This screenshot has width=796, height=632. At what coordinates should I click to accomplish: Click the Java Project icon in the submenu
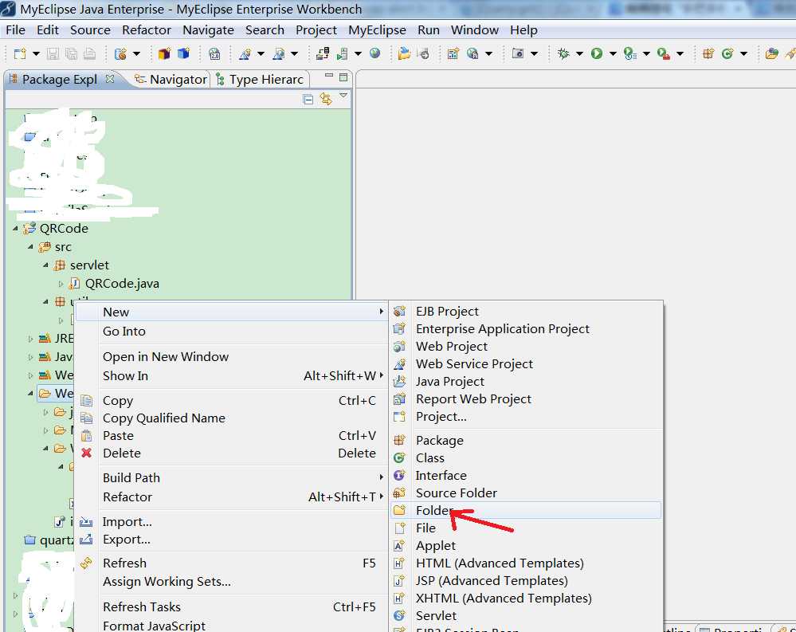399,381
